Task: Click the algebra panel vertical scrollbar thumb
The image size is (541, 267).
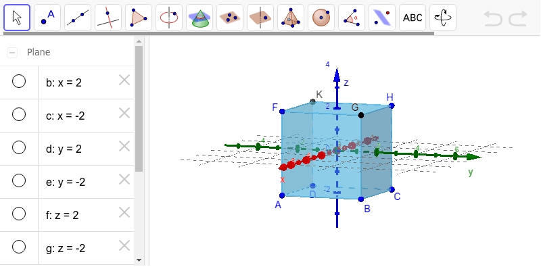Action: [139, 109]
